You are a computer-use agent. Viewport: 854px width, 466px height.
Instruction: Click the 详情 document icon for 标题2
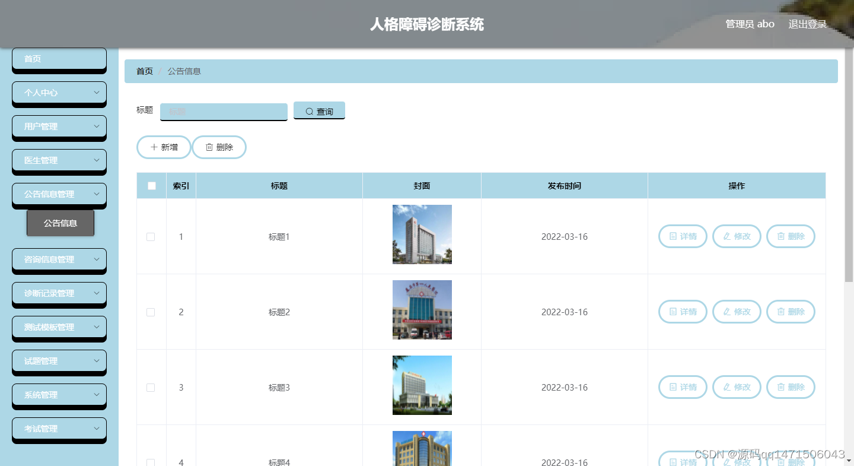[x=673, y=312]
